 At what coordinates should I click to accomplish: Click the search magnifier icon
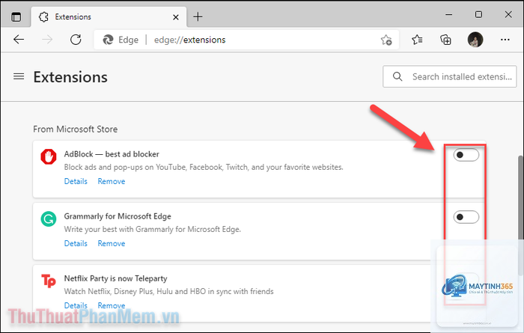pyautogui.click(x=397, y=76)
